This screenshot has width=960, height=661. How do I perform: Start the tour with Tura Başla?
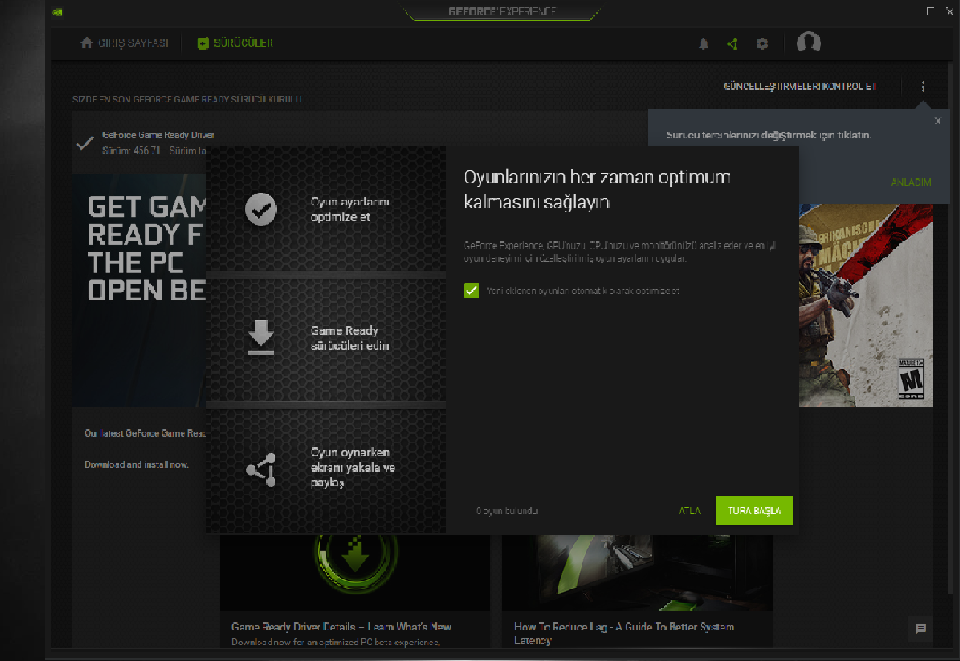click(754, 511)
